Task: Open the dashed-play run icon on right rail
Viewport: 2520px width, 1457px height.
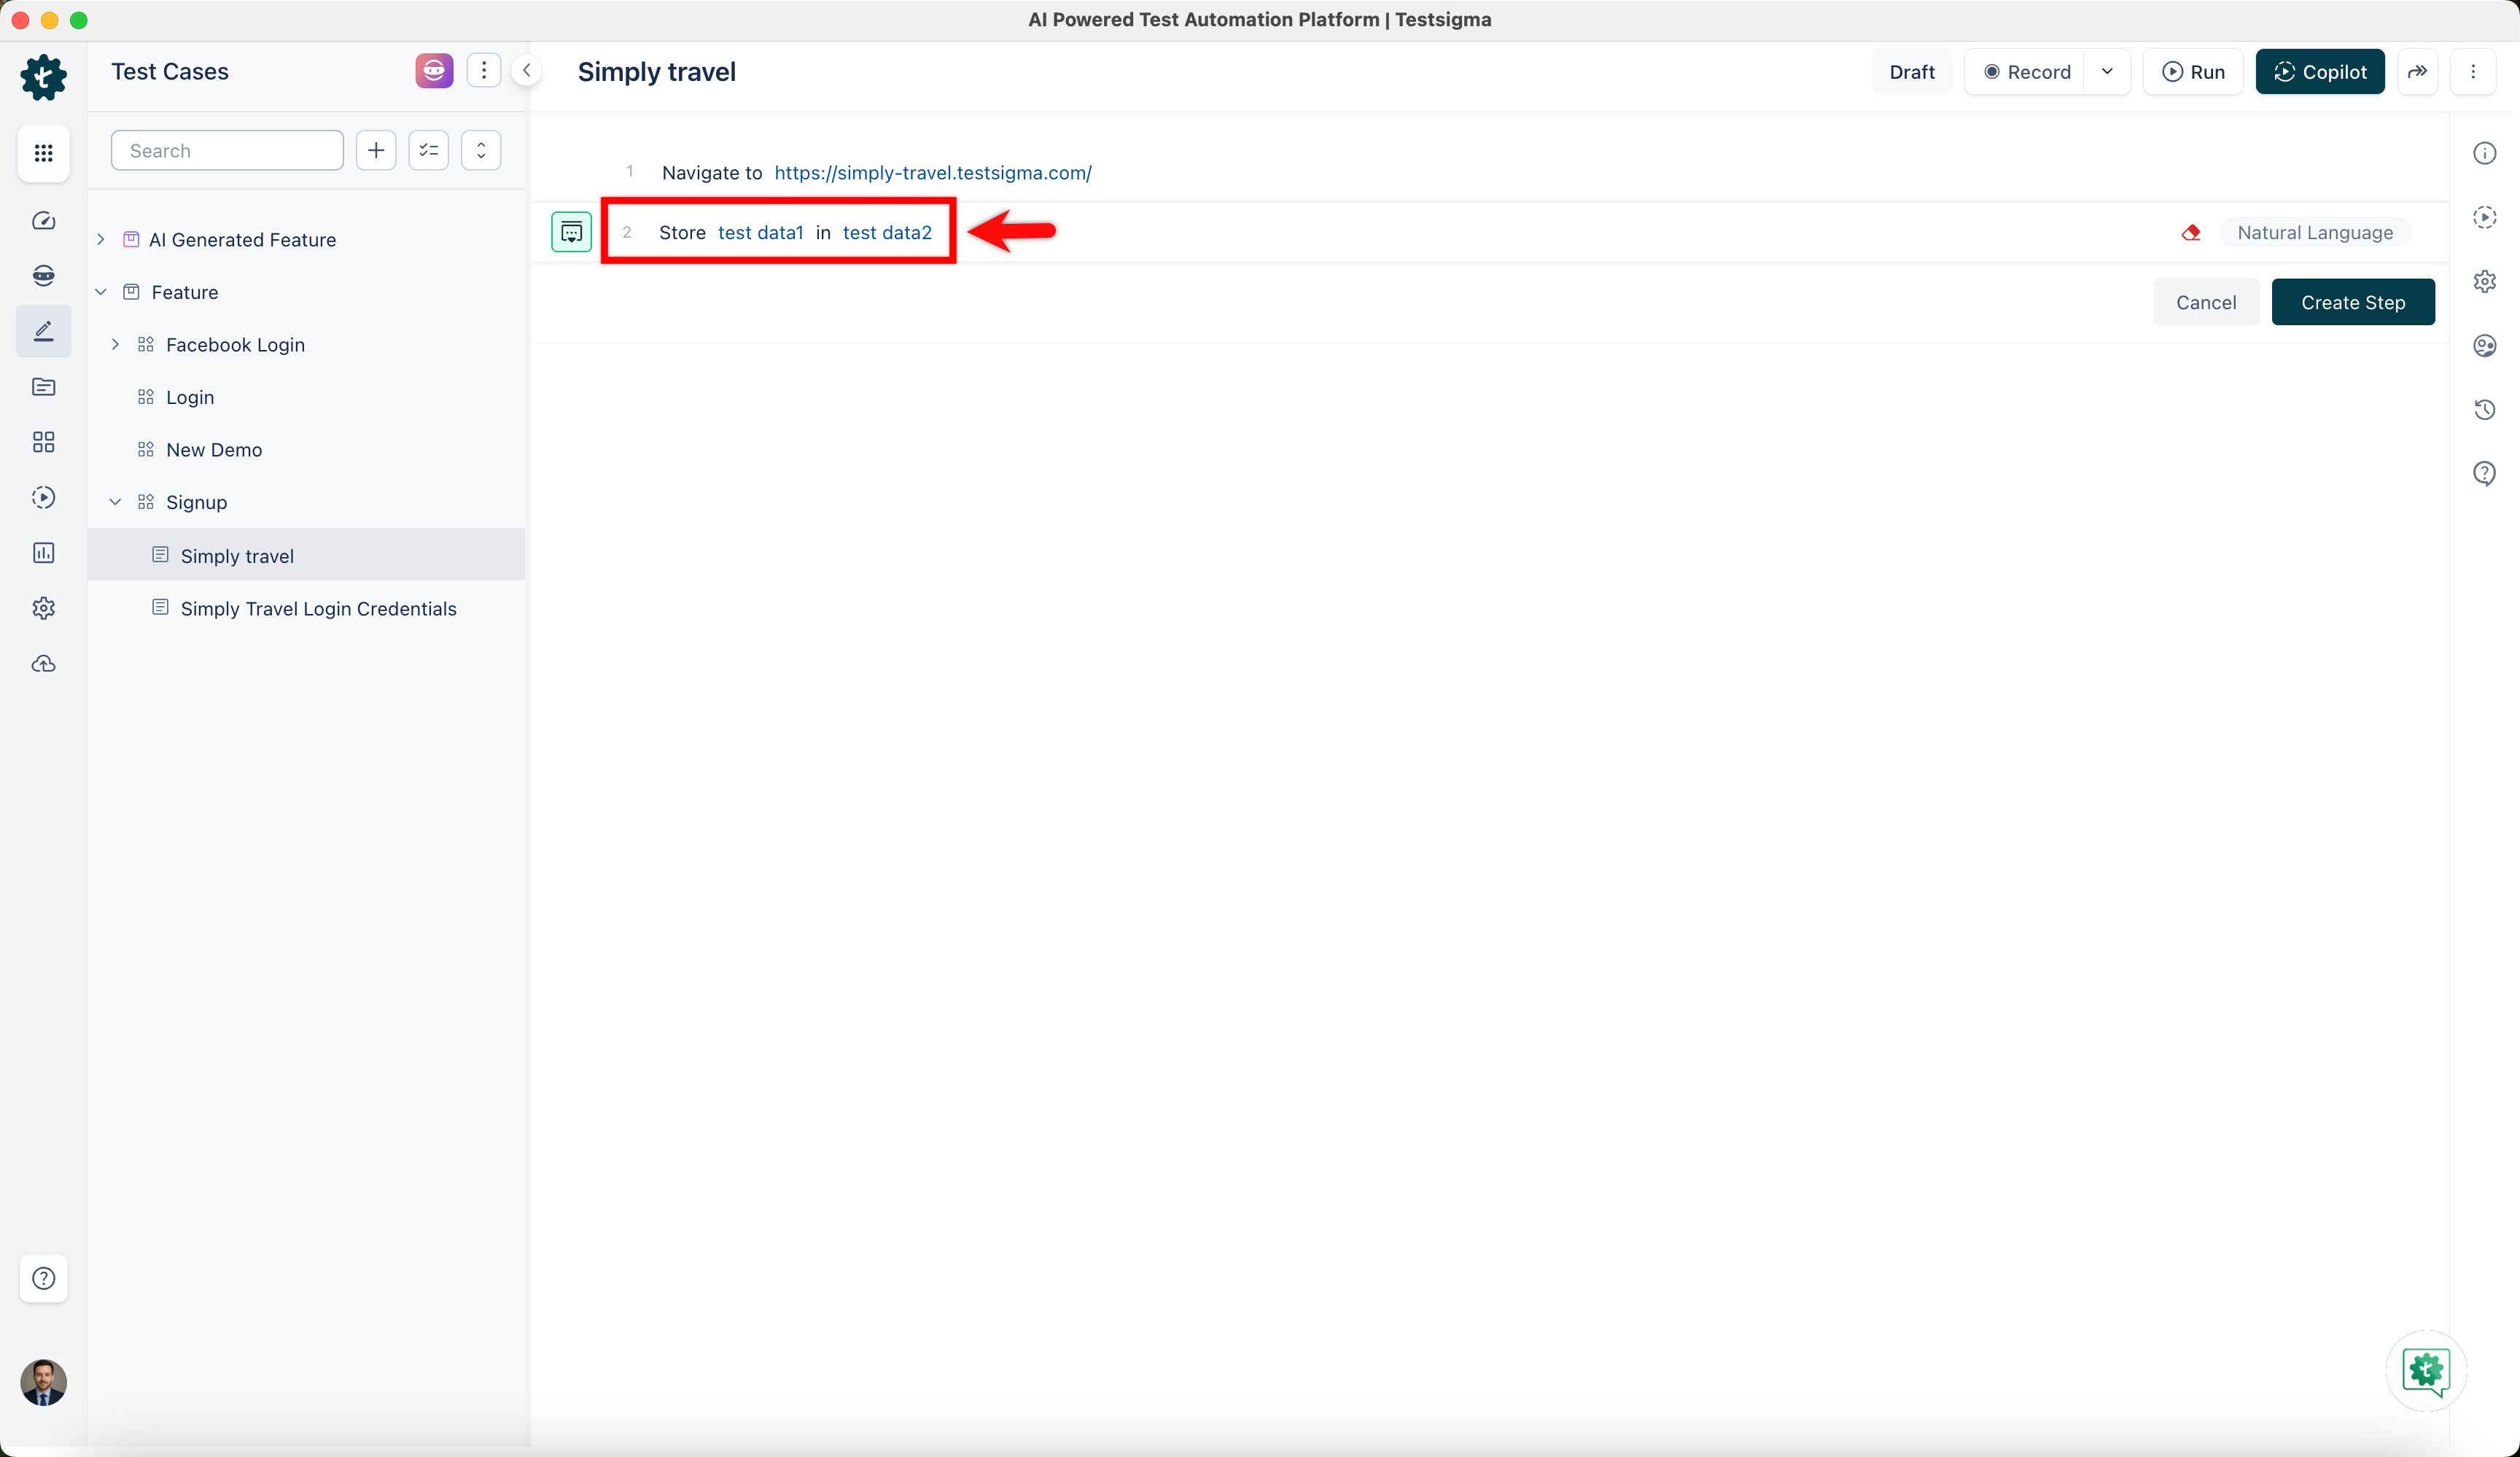Action: click(2485, 217)
